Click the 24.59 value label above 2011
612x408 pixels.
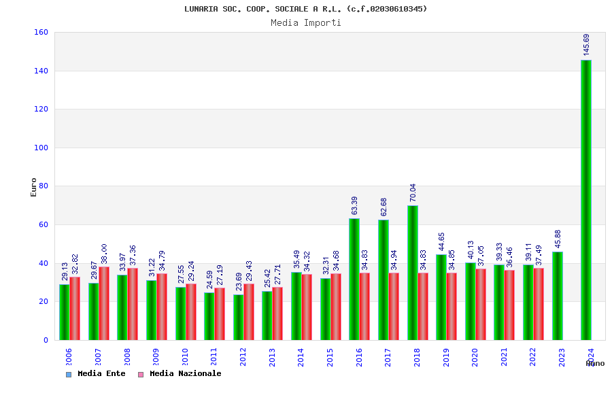coord(209,279)
